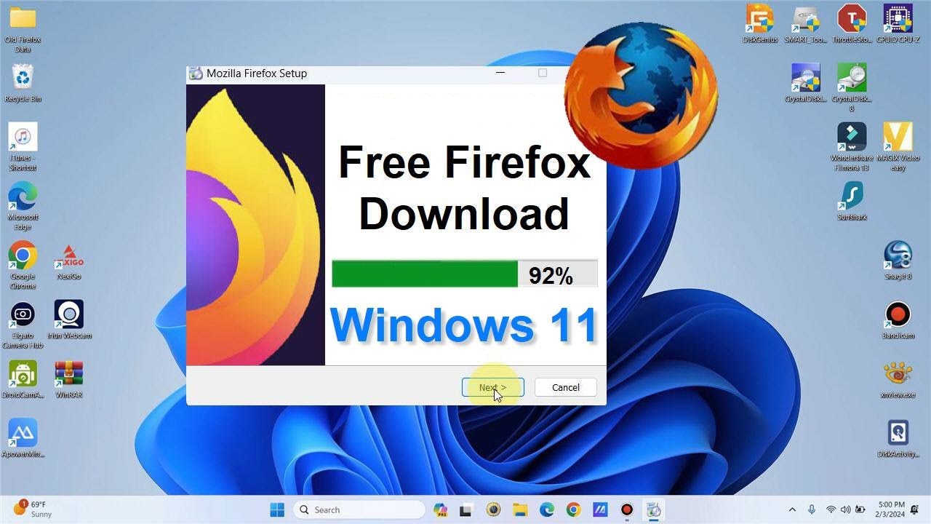Open File Explorer from the taskbar

519,509
